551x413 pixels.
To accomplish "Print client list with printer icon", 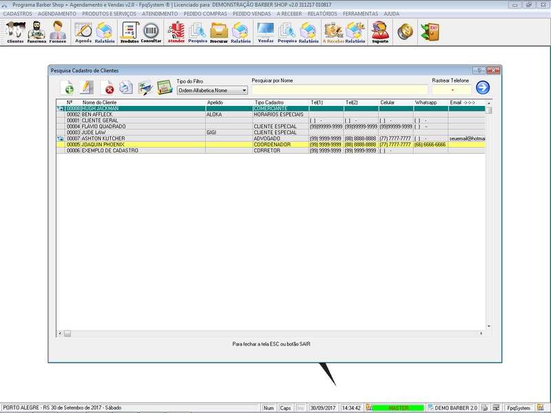I will [x=126, y=87].
